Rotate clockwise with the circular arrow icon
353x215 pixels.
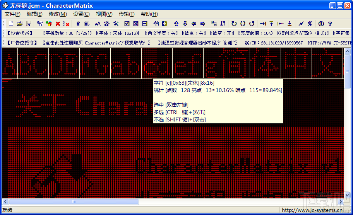tap(234, 24)
